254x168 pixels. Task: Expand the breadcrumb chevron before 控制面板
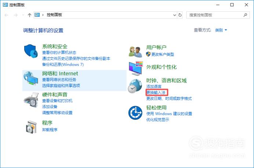pos(43,15)
